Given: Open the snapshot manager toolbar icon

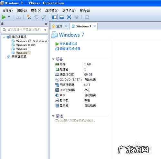Looking at the screenshot, I should (x=44, y=17).
